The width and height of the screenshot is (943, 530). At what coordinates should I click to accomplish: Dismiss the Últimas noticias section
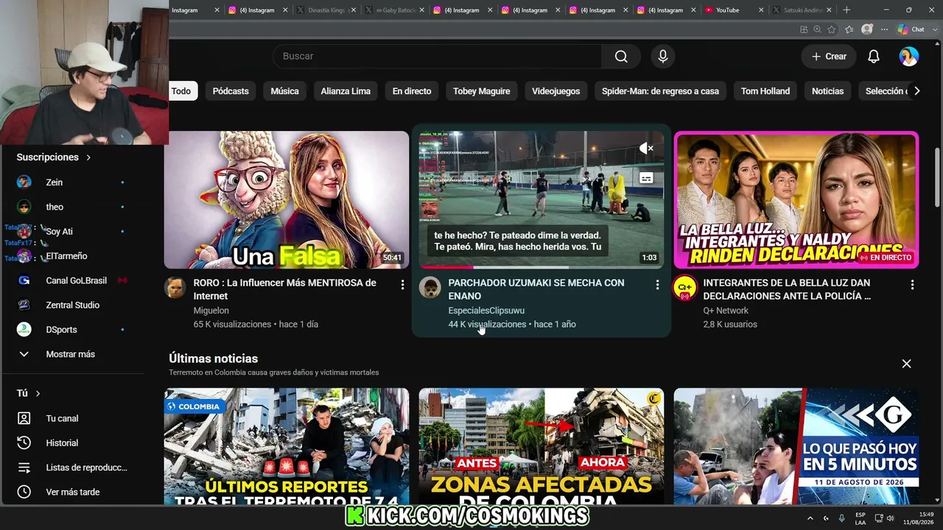(x=906, y=364)
